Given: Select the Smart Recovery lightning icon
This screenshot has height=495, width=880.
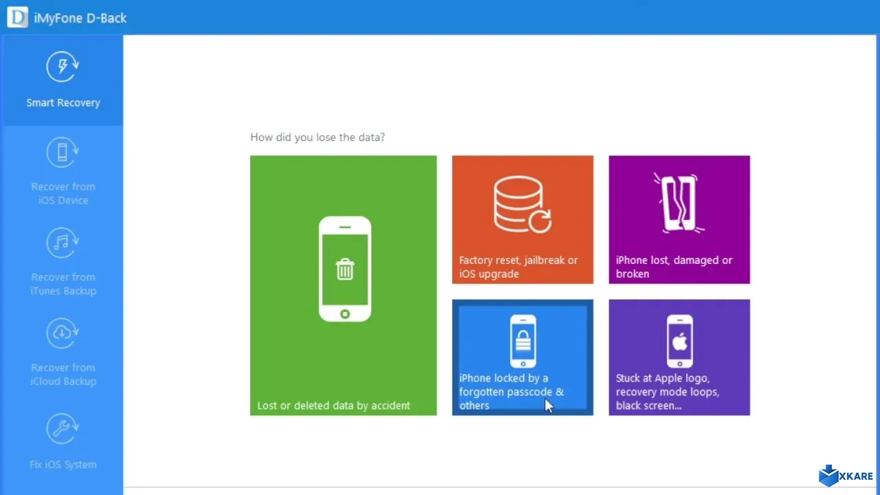Looking at the screenshot, I should 63,67.
